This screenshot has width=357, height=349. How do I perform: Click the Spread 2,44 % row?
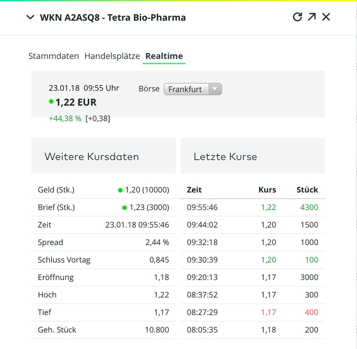pyautogui.click(x=103, y=242)
